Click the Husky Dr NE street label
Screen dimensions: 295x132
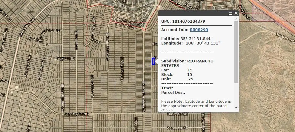pos(177,114)
